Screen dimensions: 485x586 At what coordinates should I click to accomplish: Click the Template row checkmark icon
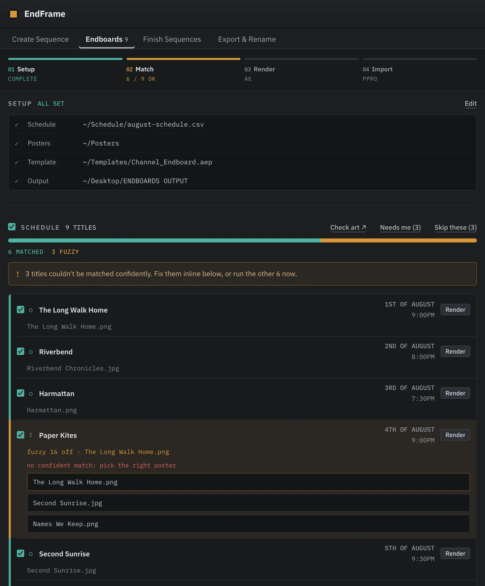point(17,162)
